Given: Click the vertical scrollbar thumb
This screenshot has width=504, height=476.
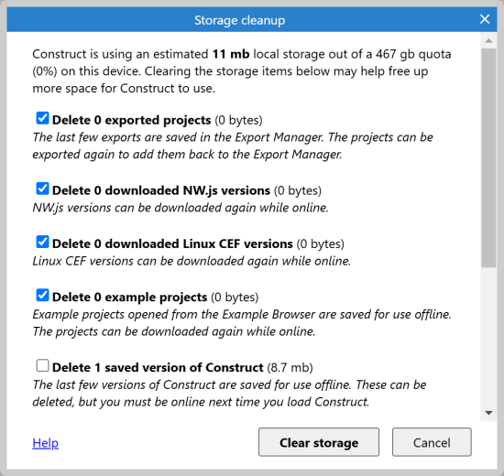Looking at the screenshot, I should pyautogui.click(x=488, y=157).
